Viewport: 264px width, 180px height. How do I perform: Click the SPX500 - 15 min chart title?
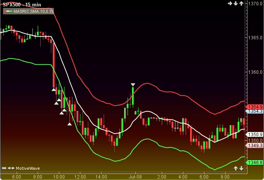22,5
